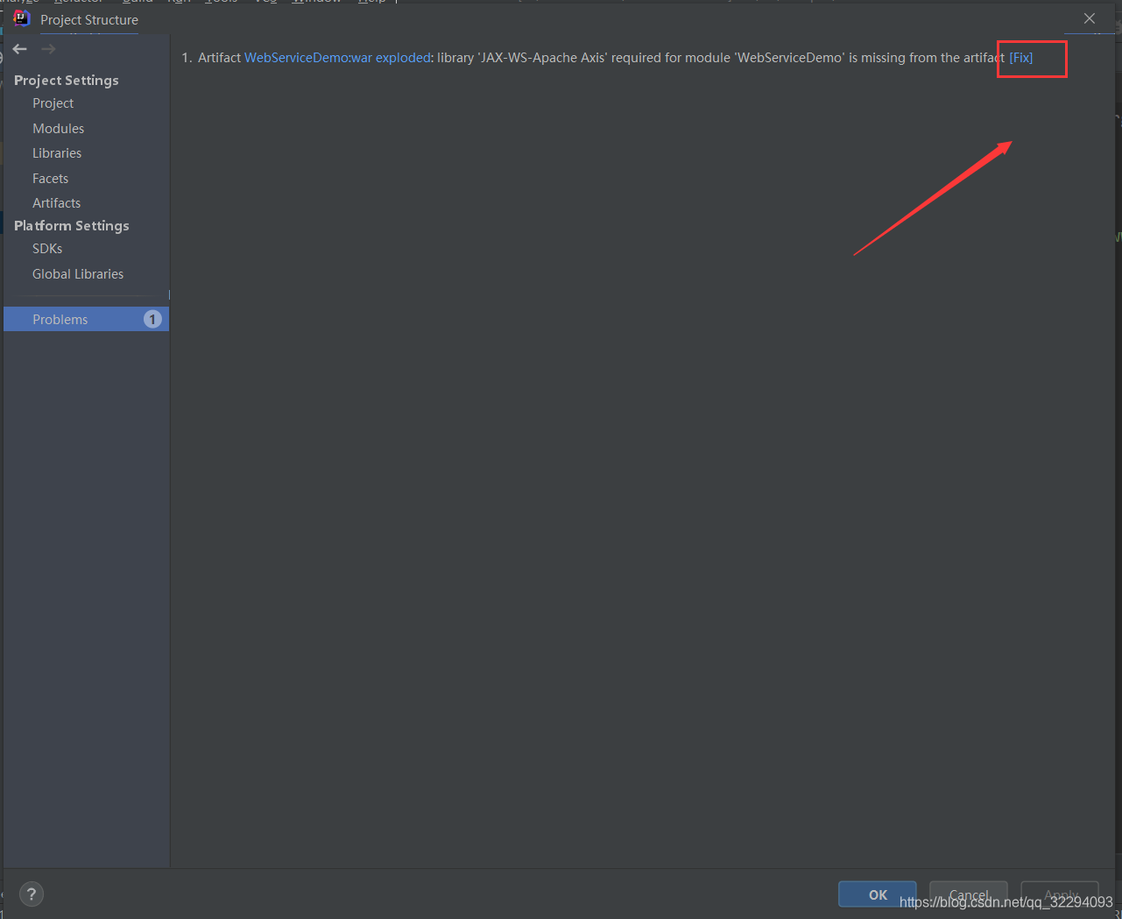Select the Problems entry
This screenshot has width=1122, height=919.
pyautogui.click(x=86, y=319)
